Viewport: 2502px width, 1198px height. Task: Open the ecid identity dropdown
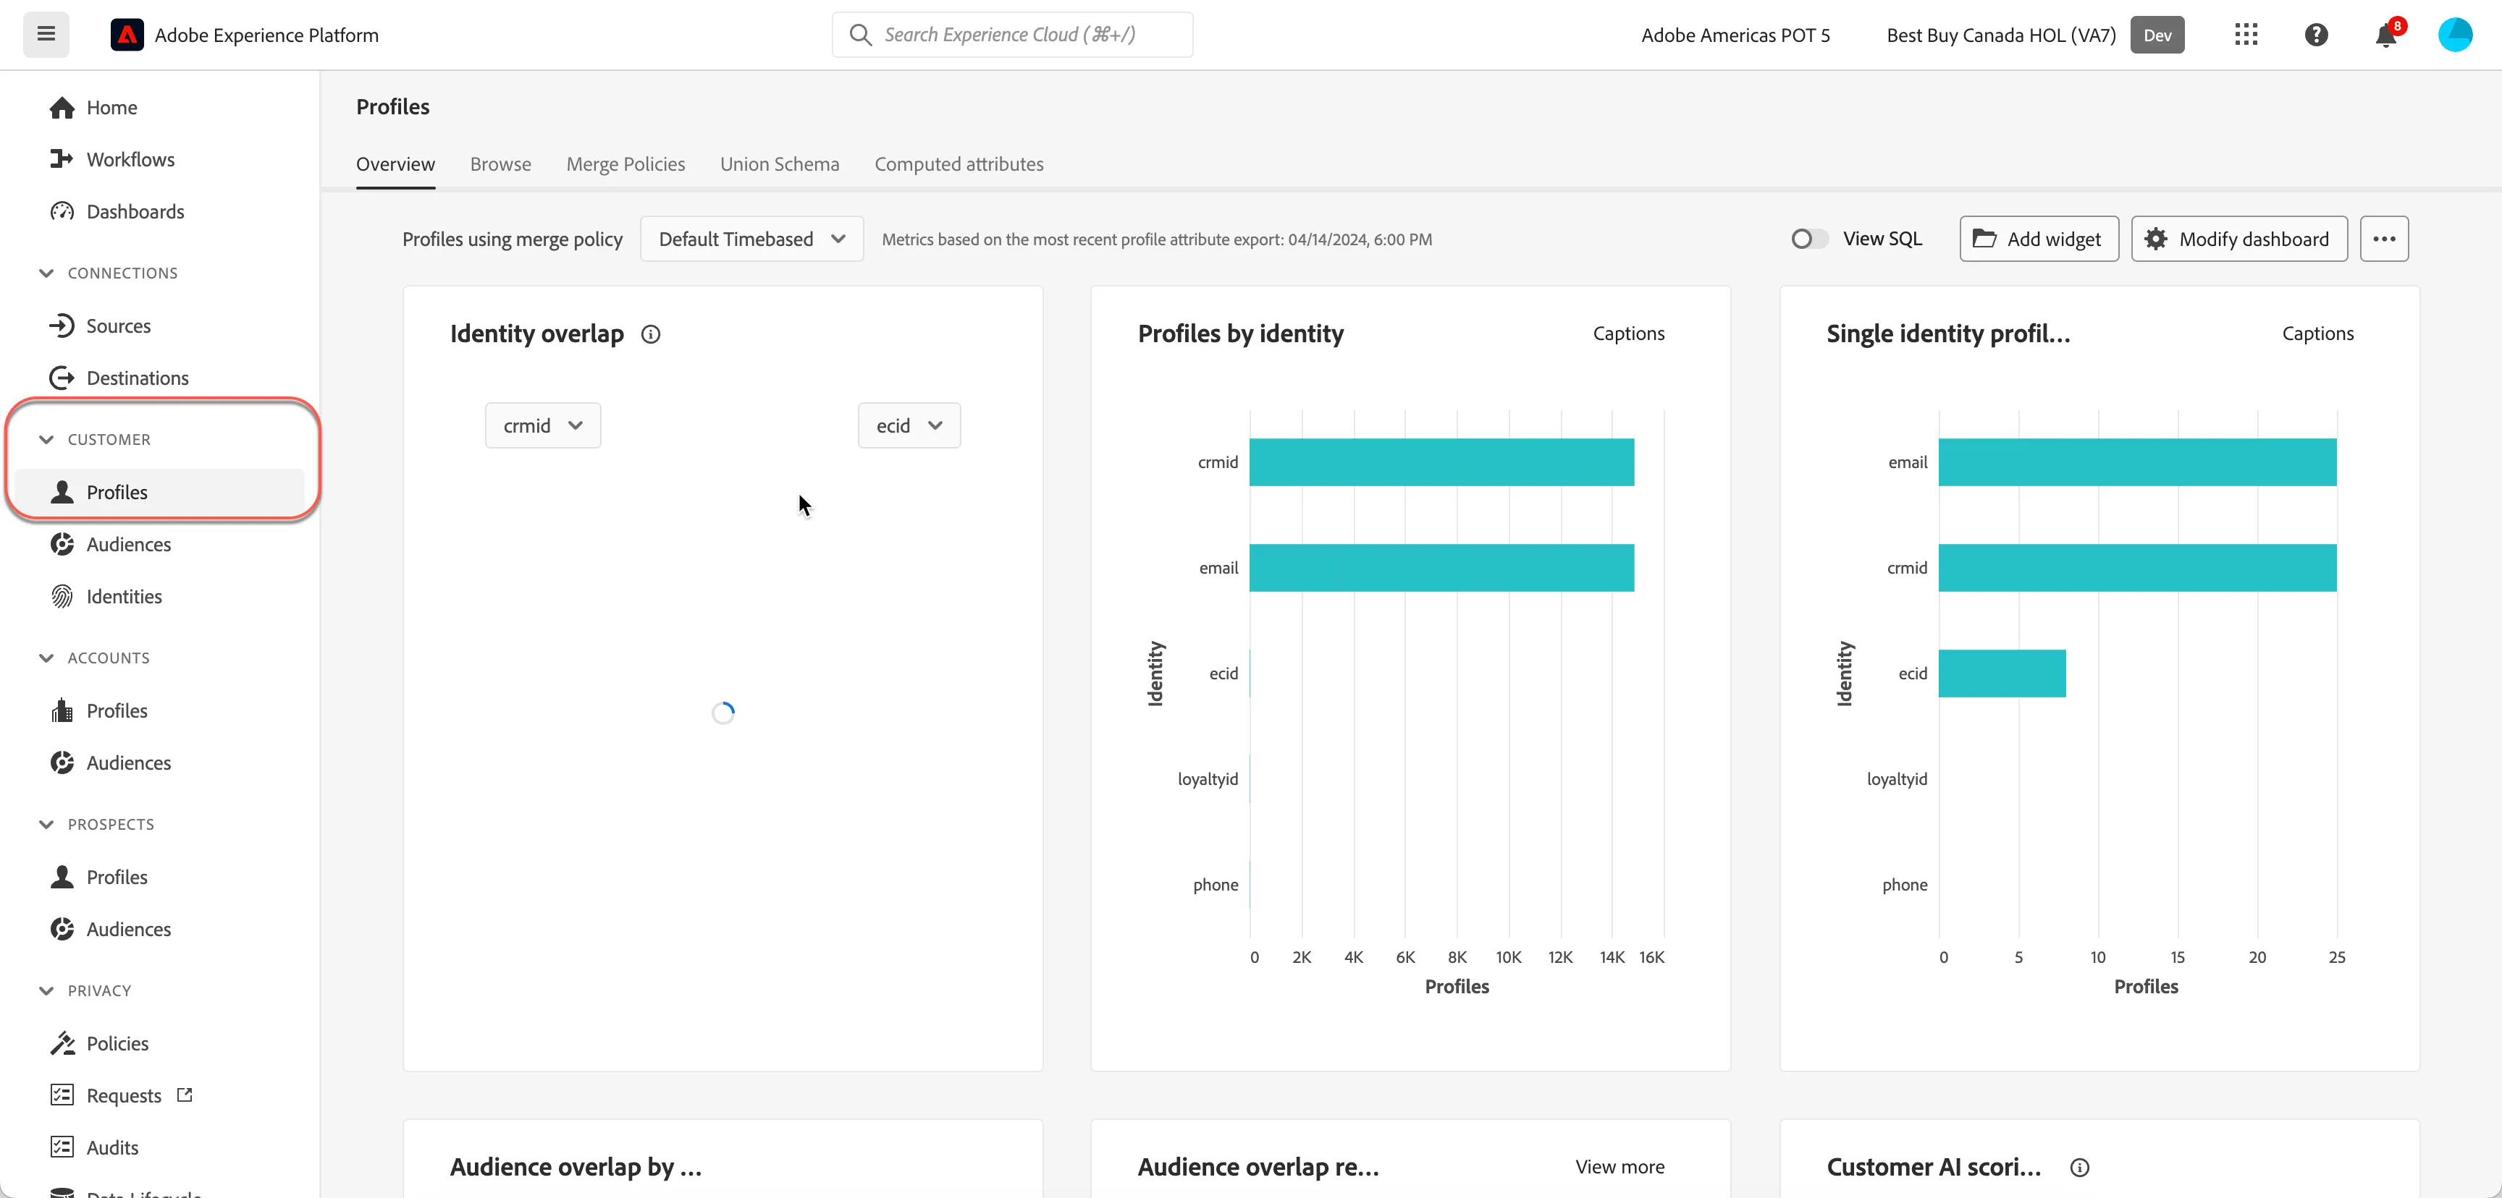coord(909,425)
